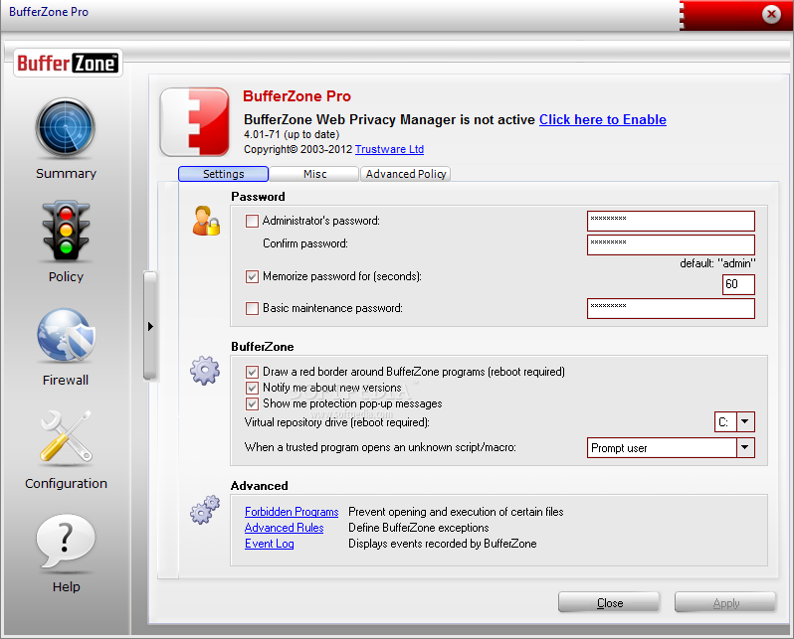794x639 pixels.
Task: Open the Configuration tools icon
Action: point(66,437)
